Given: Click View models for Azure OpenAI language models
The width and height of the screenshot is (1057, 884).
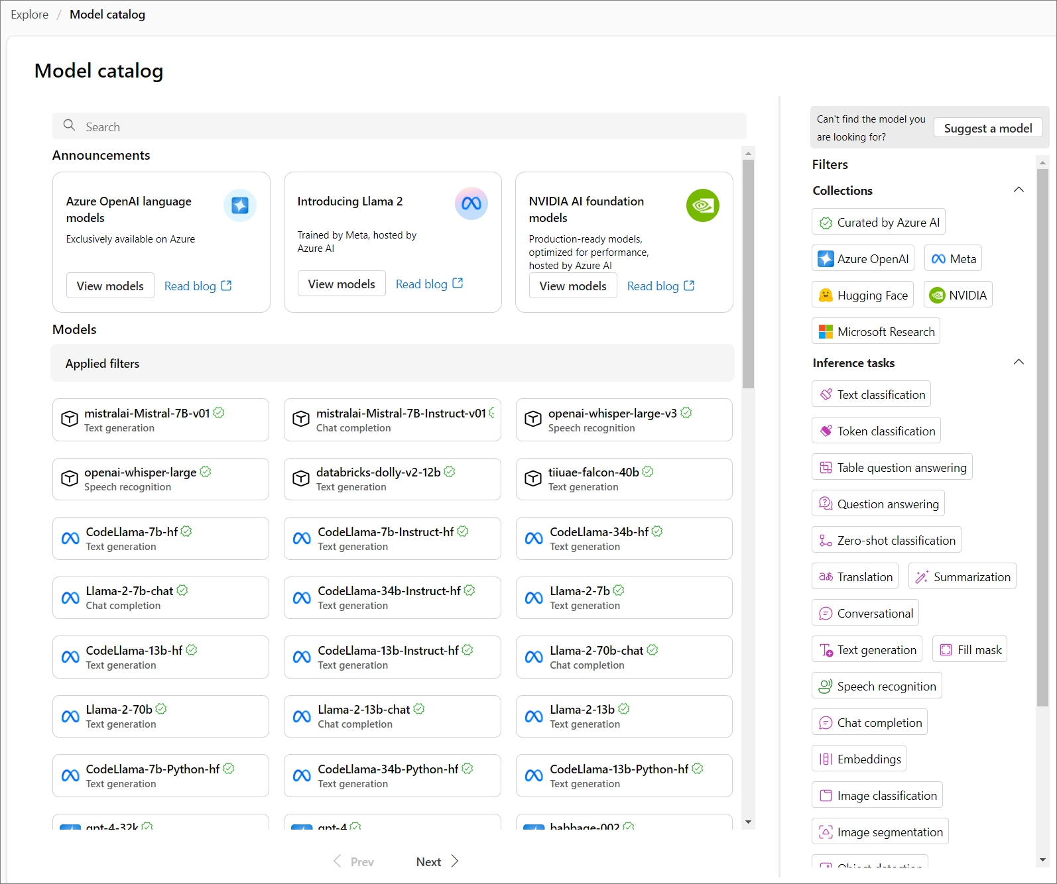Looking at the screenshot, I should 110,286.
